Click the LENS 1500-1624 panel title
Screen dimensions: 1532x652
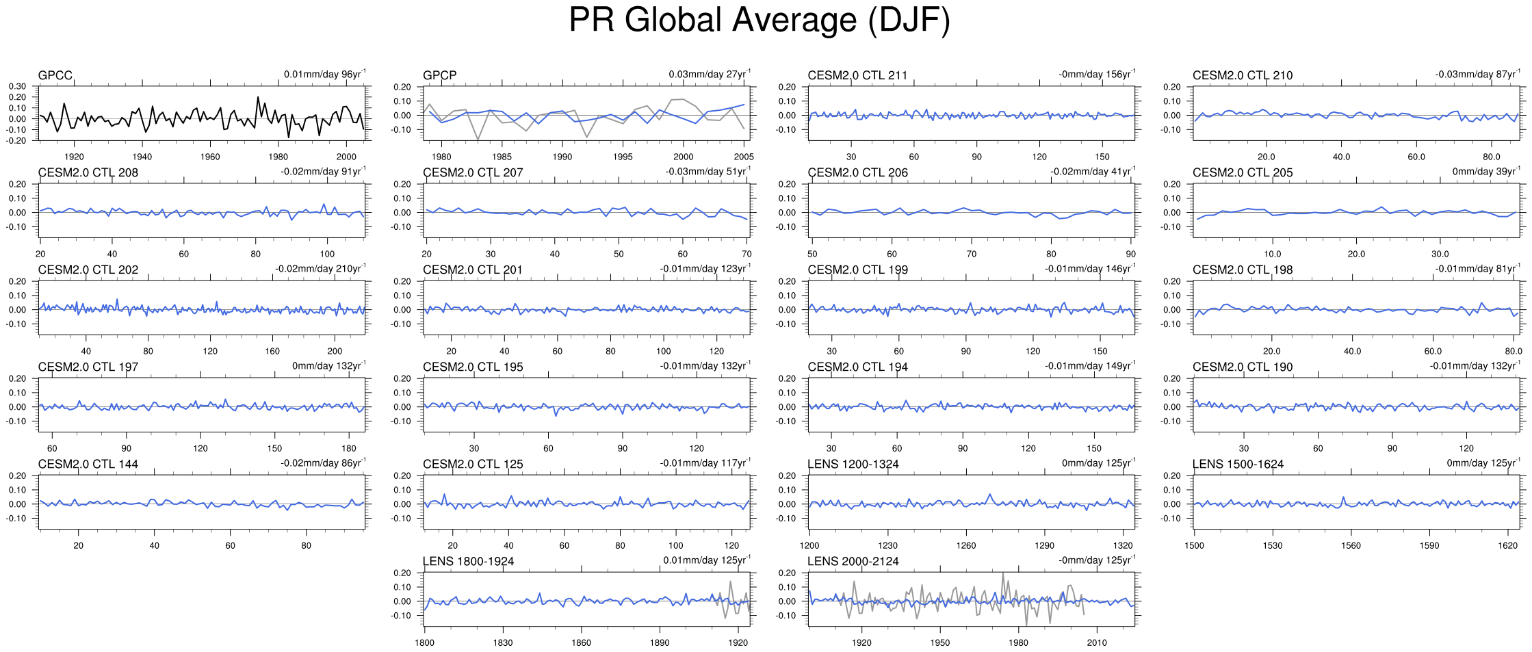1238,464
